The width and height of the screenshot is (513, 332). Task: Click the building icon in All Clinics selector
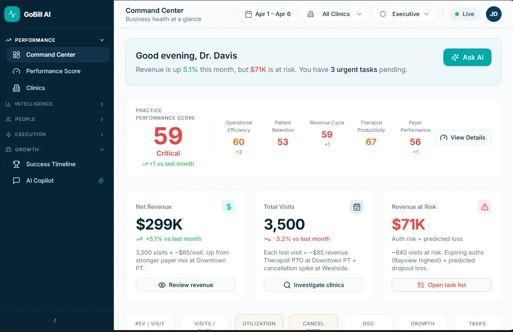[311, 14]
